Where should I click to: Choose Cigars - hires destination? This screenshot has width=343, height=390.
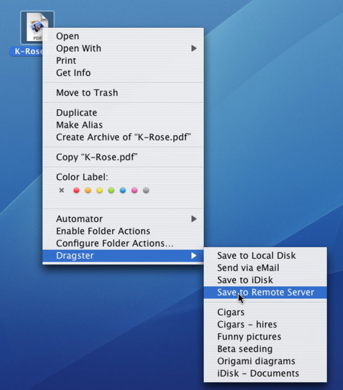(247, 324)
